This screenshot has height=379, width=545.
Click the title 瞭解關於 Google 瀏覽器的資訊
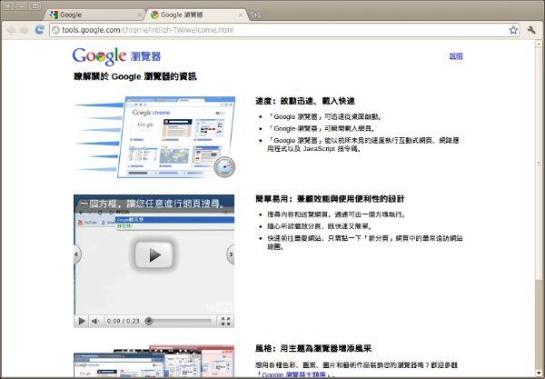pyautogui.click(x=135, y=76)
